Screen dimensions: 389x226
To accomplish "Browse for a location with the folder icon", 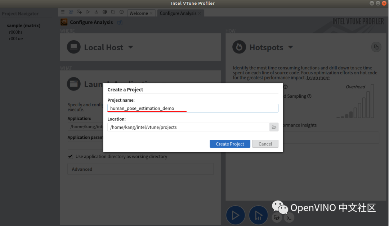I will [274, 127].
